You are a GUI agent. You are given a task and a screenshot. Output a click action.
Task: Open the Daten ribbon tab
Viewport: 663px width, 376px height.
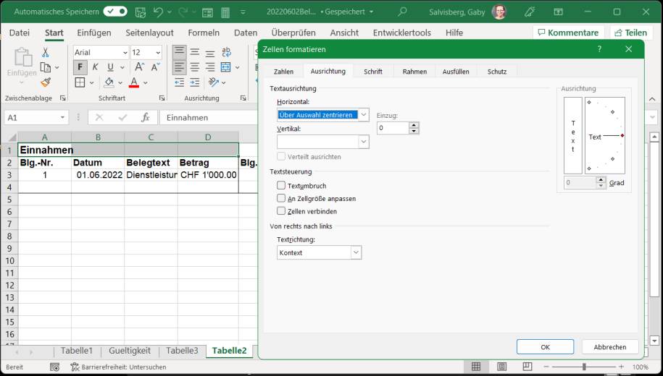[x=246, y=33]
